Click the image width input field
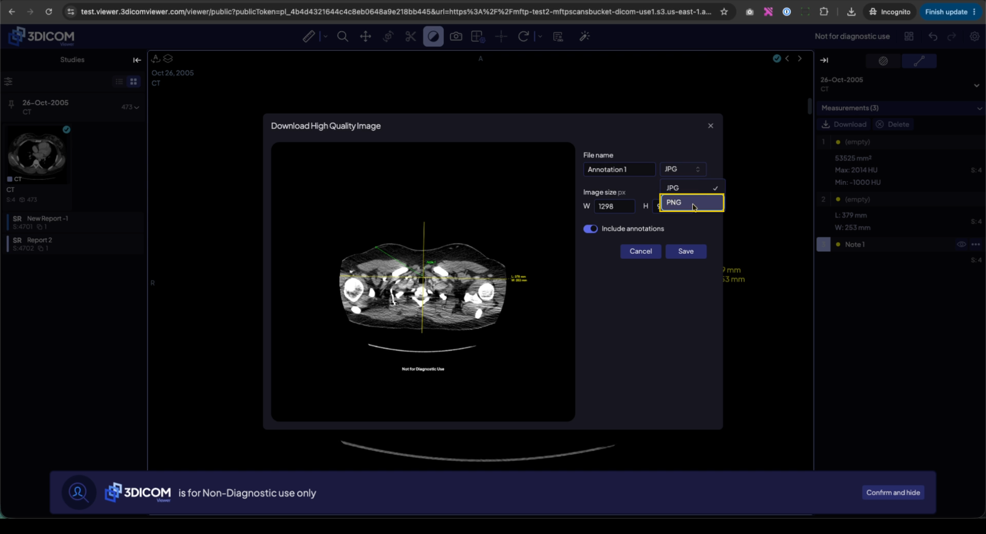Image resolution: width=986 pixels, height=534 pixels. pos(614,206)
